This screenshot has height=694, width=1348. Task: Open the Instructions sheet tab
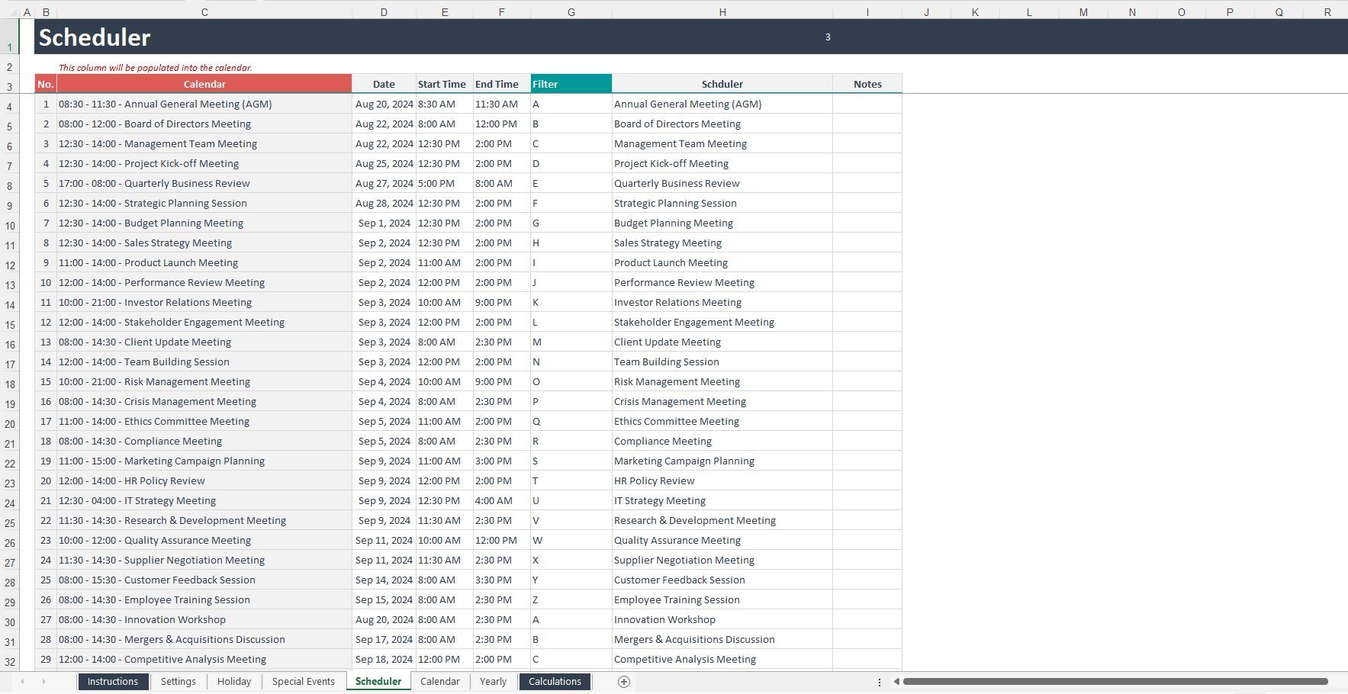pos(112,682)
